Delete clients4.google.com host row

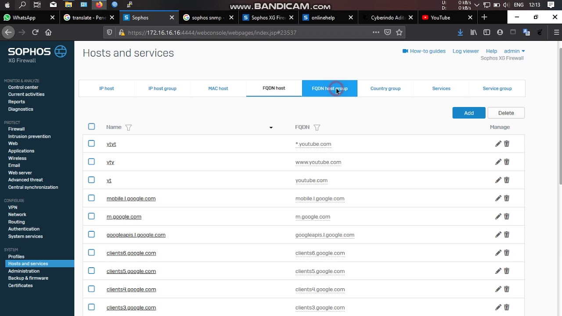[507, 289]
